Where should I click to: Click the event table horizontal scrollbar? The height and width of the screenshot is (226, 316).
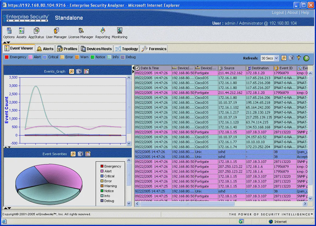pyautogui.click(x=187, y=204)
